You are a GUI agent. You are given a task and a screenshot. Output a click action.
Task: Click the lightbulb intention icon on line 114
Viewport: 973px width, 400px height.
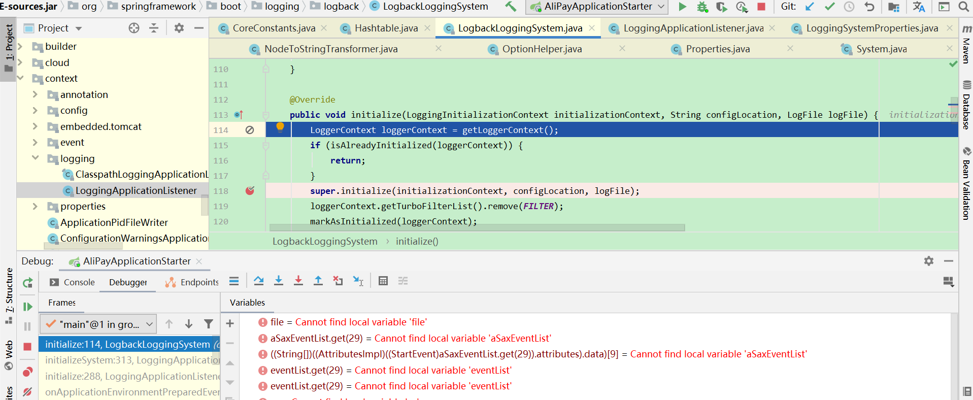(x=280, y=127)
